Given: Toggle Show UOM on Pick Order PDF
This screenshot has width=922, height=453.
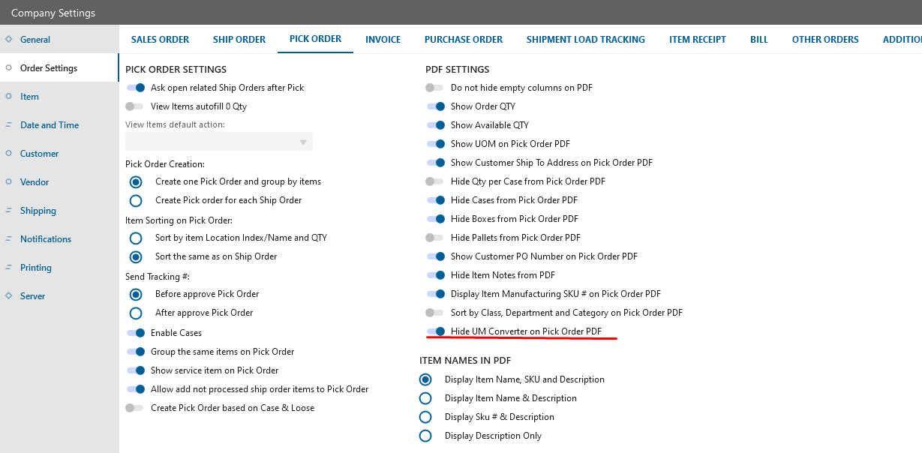Looking at the screenshot, I should (436, 144).
